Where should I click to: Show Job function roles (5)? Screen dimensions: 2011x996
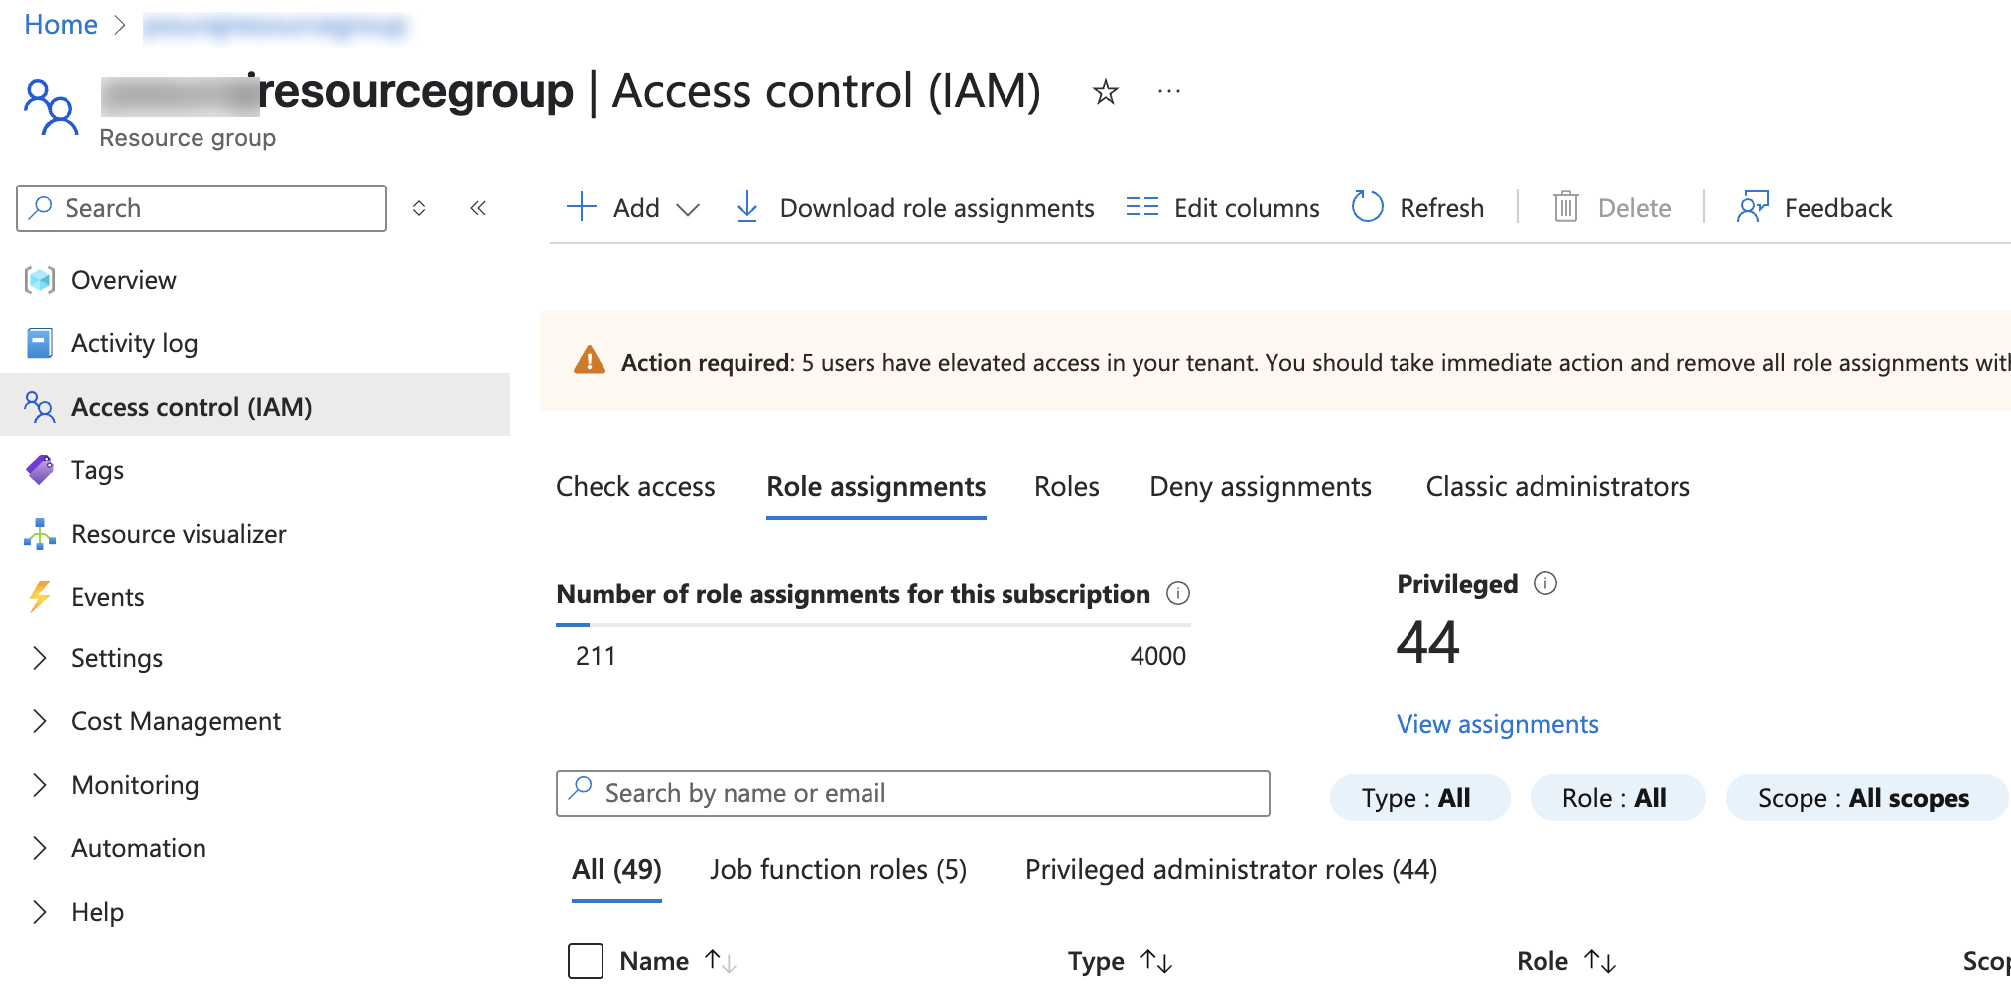coord(838,870)
